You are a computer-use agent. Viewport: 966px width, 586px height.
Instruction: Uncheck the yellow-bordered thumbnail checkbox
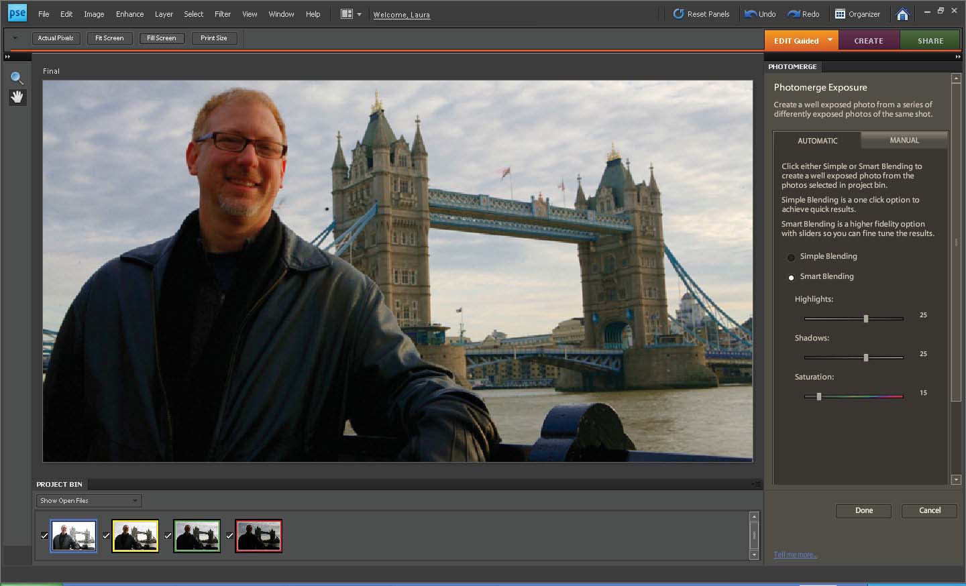106,536
